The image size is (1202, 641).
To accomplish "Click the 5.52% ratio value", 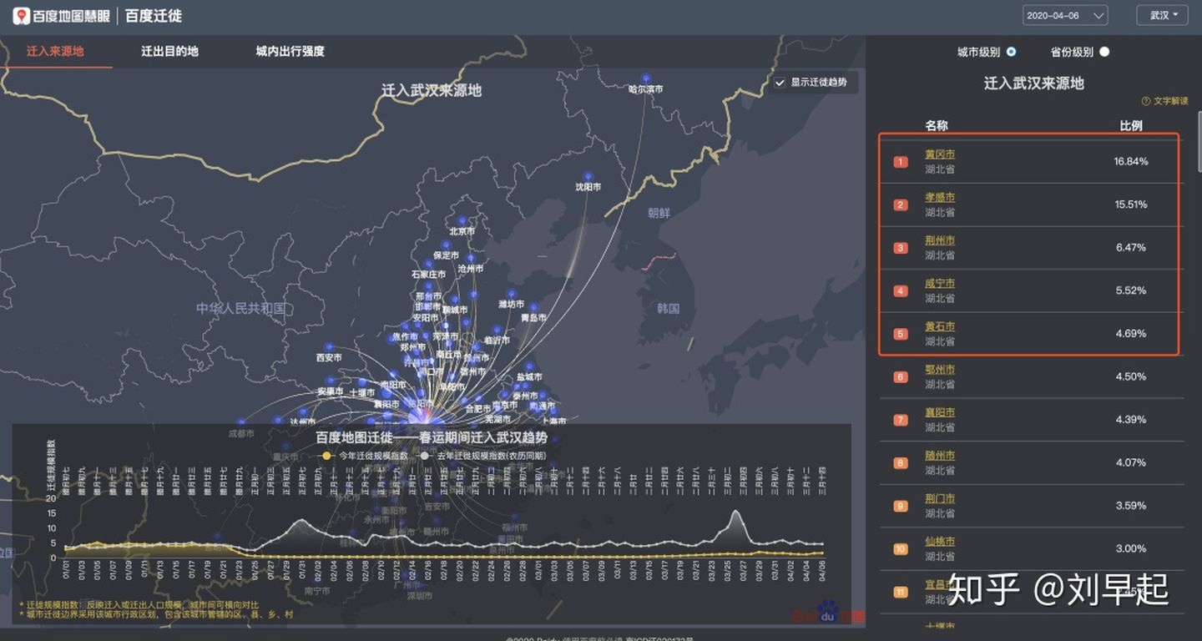I will tap(1131, 290).
